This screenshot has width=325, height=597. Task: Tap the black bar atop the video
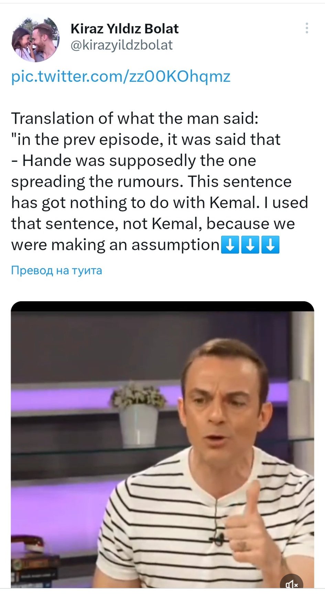(x=162, y=306)
